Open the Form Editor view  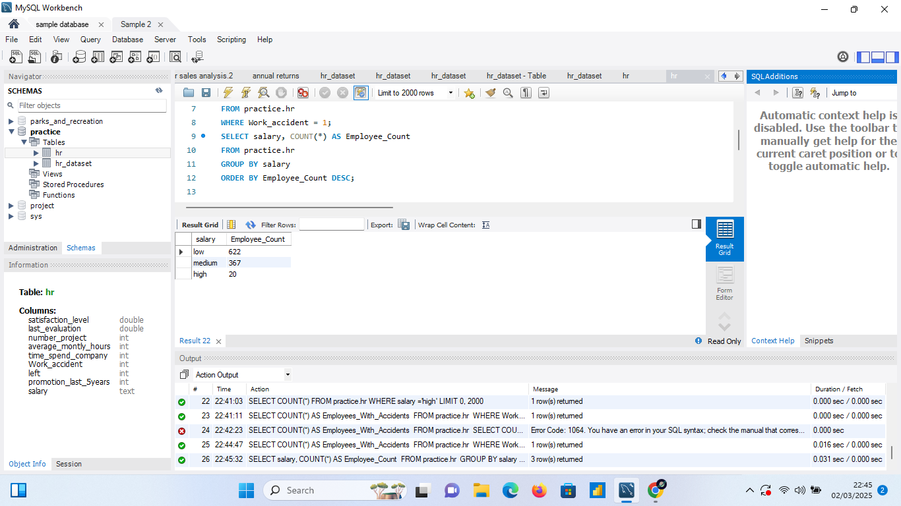tap(724, 284)
